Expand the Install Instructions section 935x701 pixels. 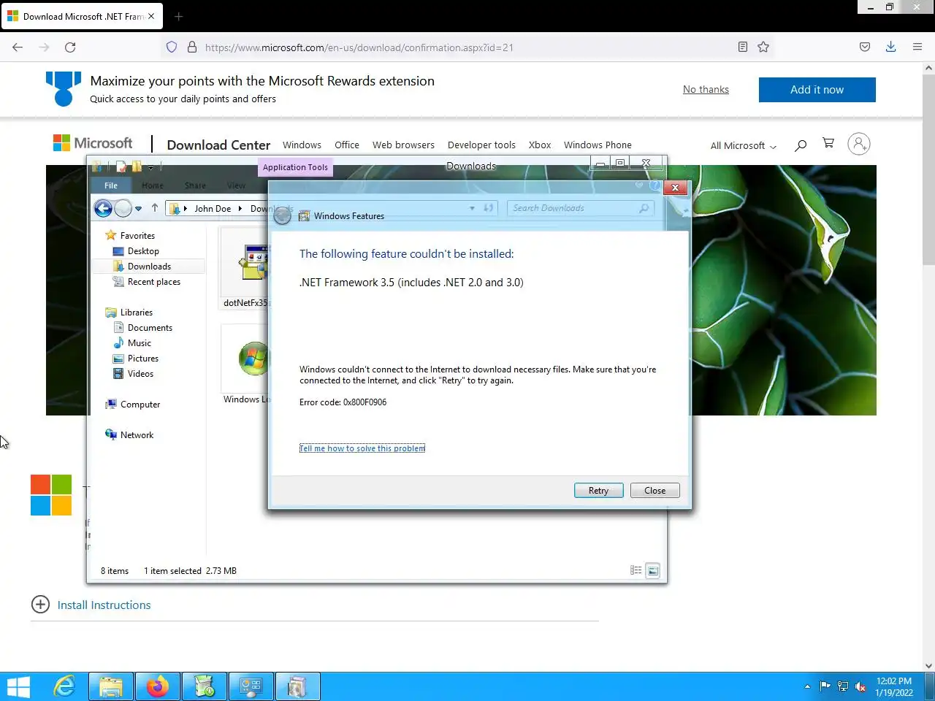pos(91,605)
